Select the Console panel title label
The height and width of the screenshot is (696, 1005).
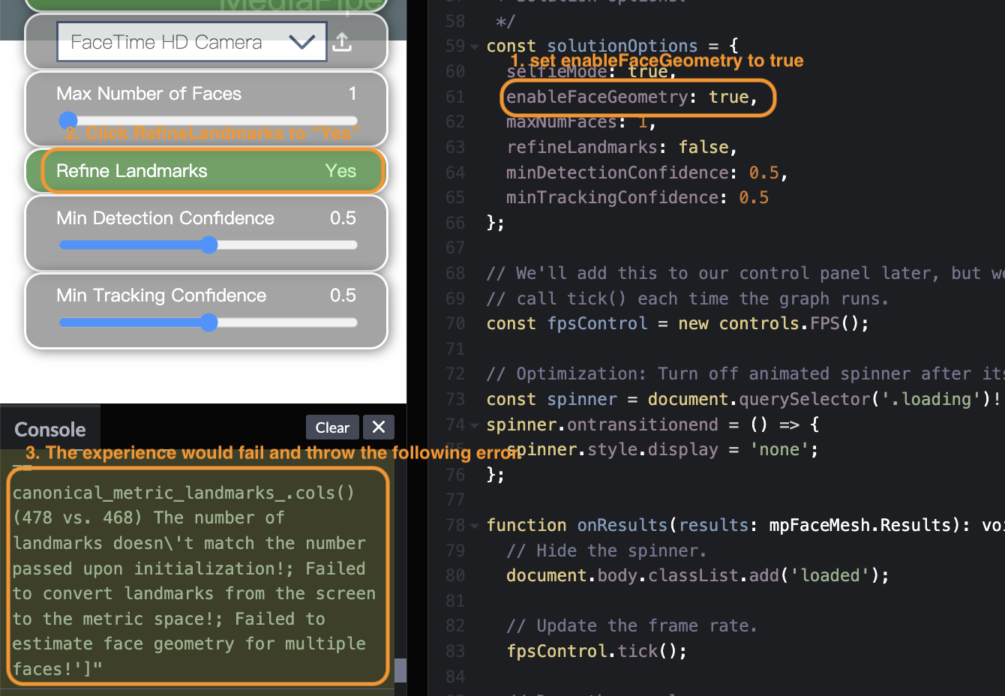49,429
